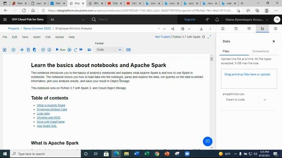Expand Insert to code dropdown for empattrition.csv
Image resolution: width=282 pixels, height=158 pixels.
point(246,100)
